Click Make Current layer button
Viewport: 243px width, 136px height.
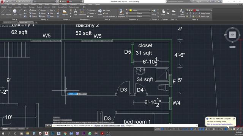[204, 14]
